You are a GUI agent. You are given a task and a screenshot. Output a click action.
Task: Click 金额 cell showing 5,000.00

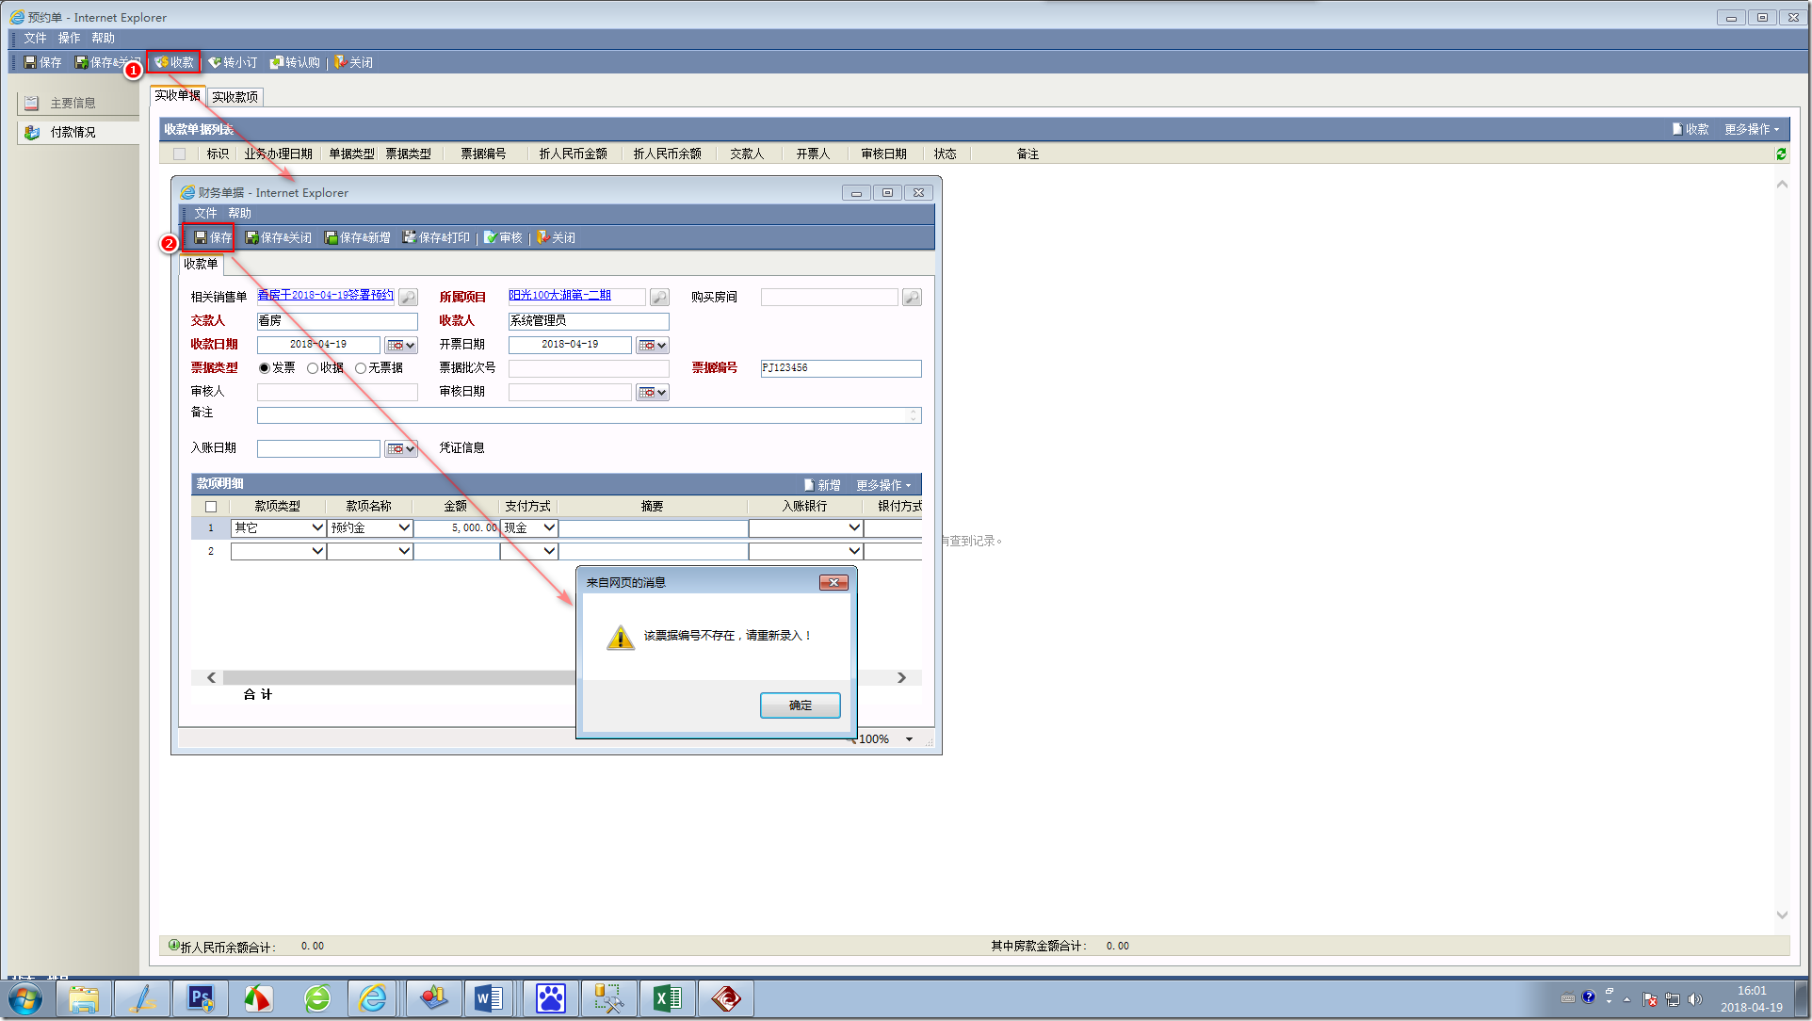pos(457,527)
